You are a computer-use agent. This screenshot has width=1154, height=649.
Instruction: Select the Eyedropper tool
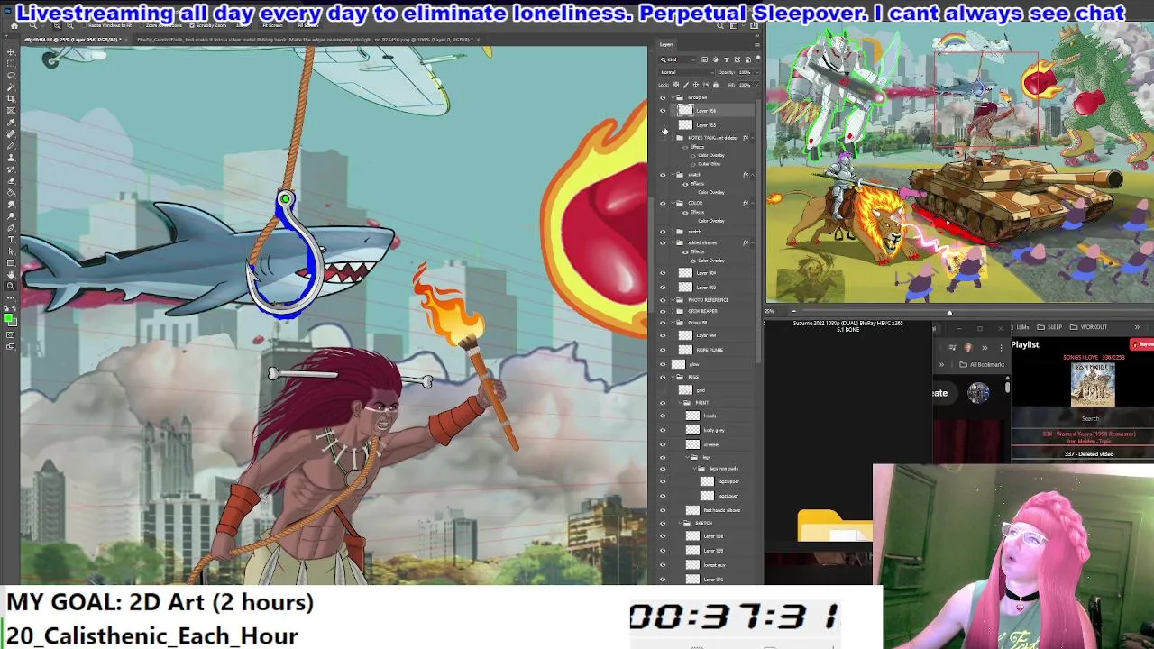coord(11,121)
